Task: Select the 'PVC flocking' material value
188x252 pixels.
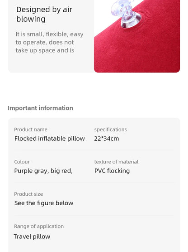Action: pyautogui.click(x=112, y=171)
